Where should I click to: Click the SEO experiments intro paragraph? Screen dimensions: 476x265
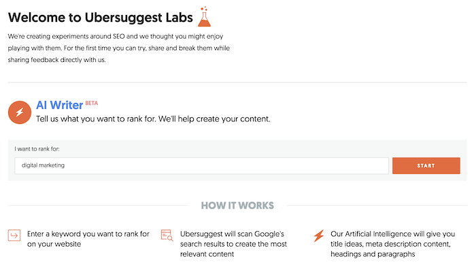(x=119, y=48)
